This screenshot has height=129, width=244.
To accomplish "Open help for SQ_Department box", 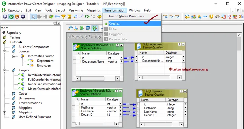I will coord(180,45).
